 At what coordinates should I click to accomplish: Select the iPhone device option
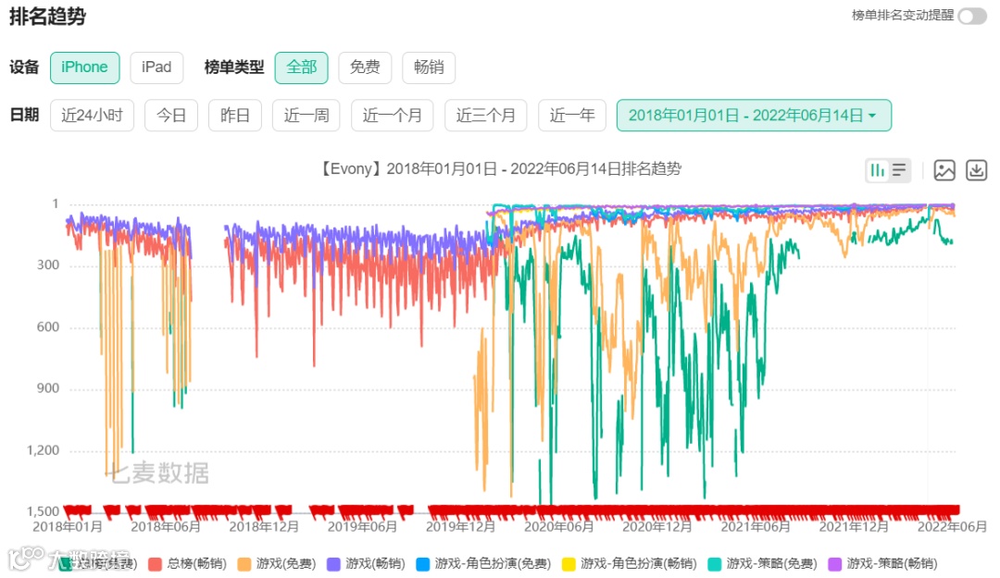point(85,68)
